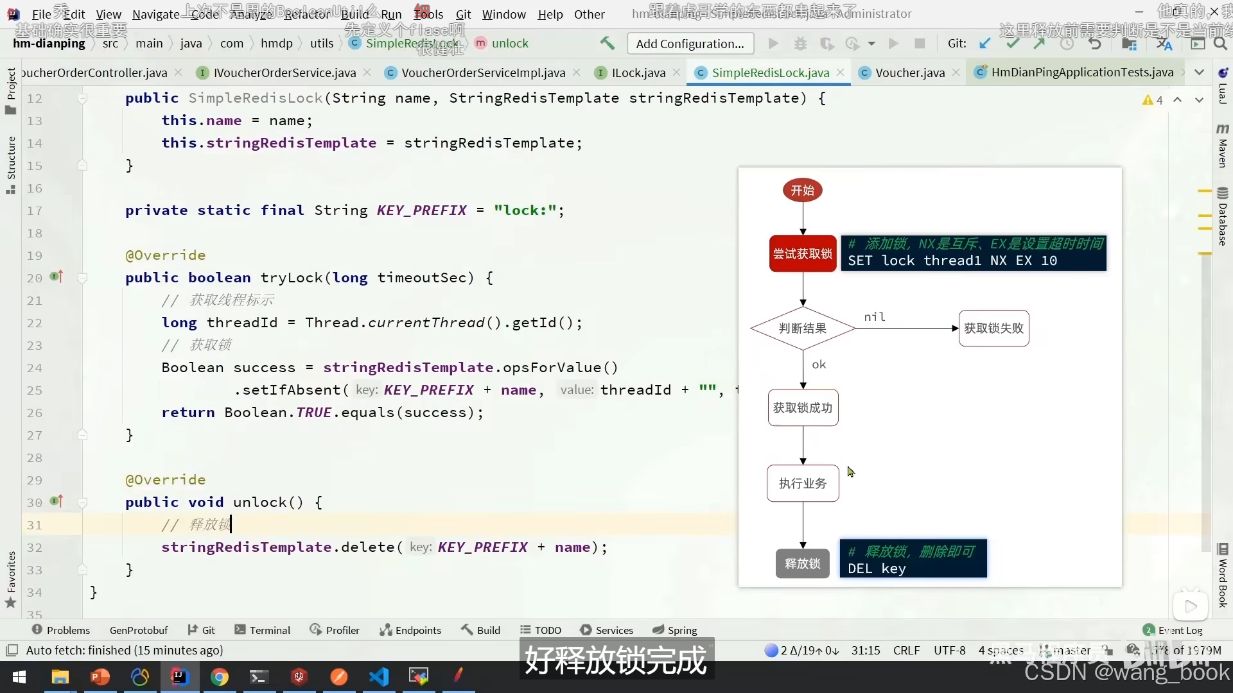
Task: Open the Terminal tool window button
Action: point(263,630)
